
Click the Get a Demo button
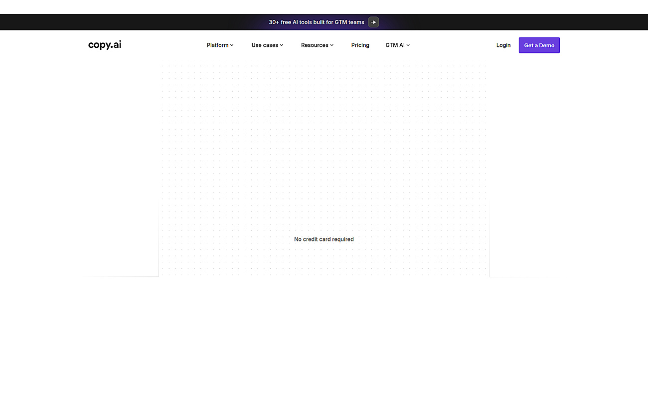(539, 45)
